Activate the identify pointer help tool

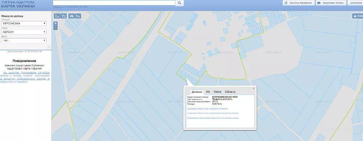tap(78, 16)
